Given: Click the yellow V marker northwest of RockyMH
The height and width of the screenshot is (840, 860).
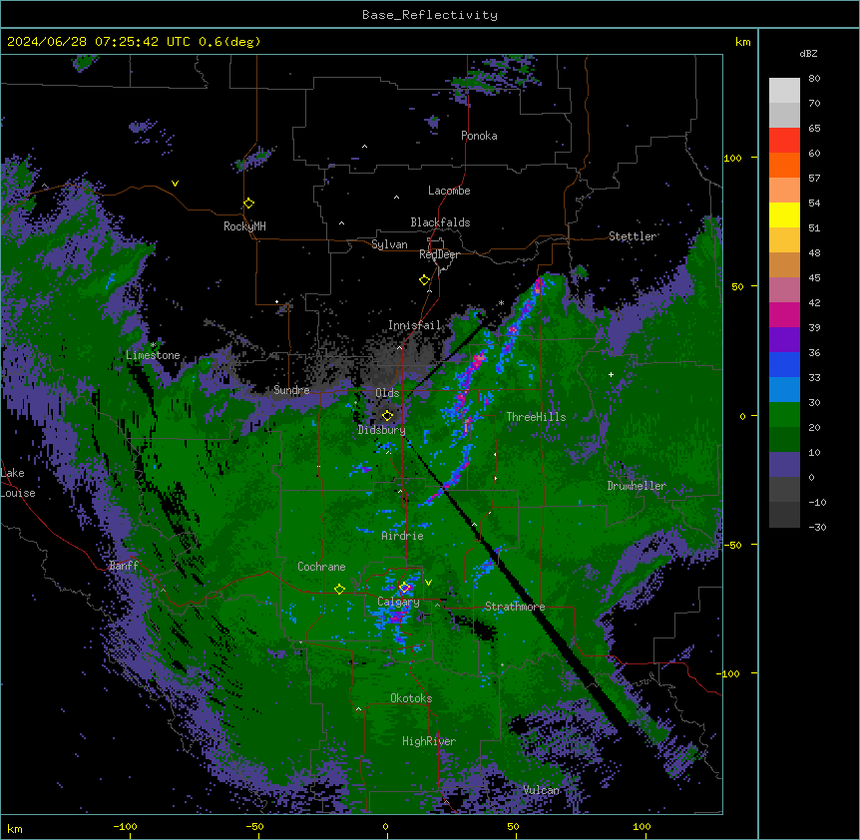Looking at the screenshot, I should [175, 184].
